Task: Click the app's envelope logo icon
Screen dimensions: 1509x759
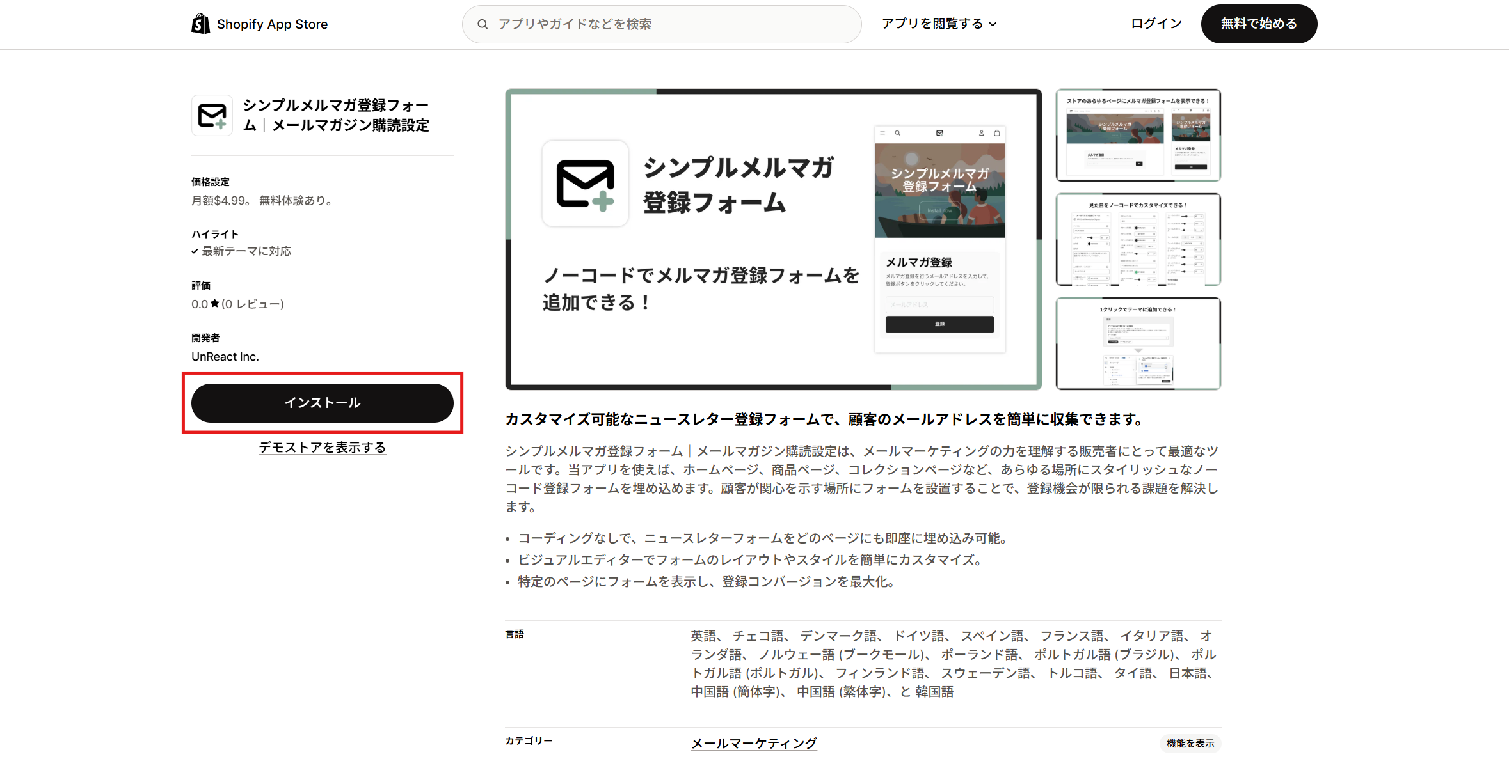Action: click(211, 115)
